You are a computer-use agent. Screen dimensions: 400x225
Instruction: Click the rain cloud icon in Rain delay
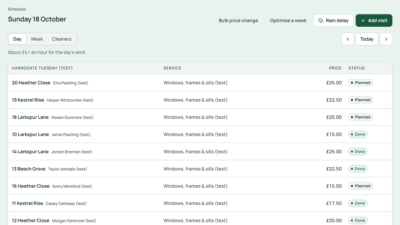point(321,21)
